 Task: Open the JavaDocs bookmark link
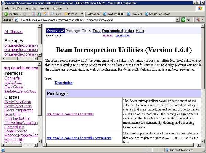(x=134, y=14)
